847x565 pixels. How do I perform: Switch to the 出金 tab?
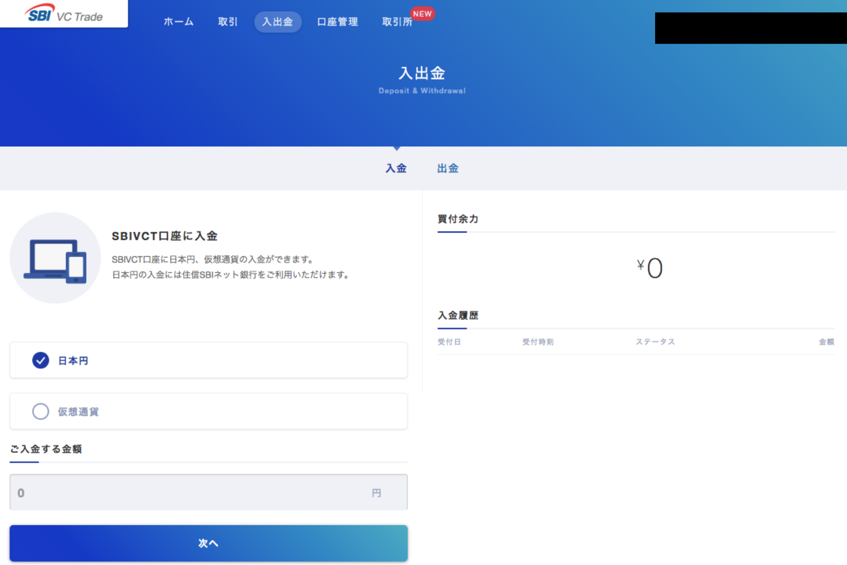(448, 168)
